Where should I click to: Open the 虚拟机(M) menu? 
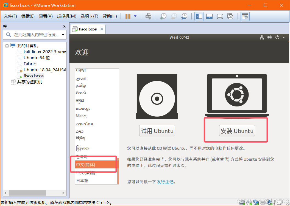[x=66, y=16]
